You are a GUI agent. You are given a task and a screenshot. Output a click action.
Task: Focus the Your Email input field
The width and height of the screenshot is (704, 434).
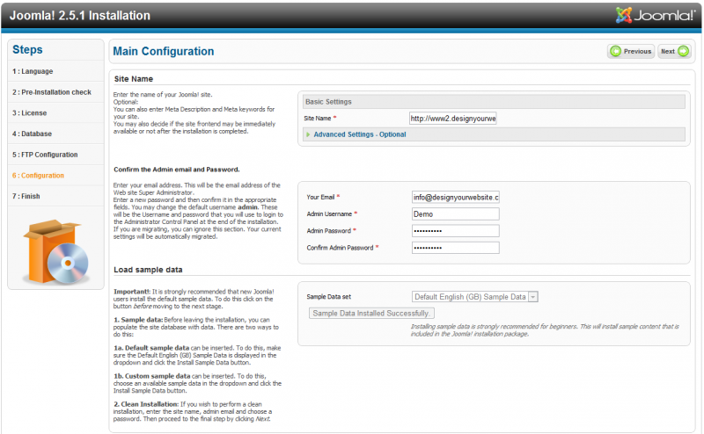click(455, 198)
